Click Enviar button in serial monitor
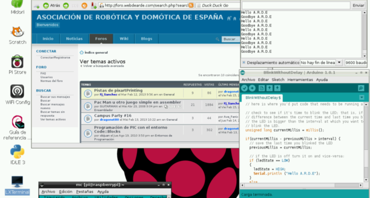Screen dimensions: 370x198 [x=358, y=5]
